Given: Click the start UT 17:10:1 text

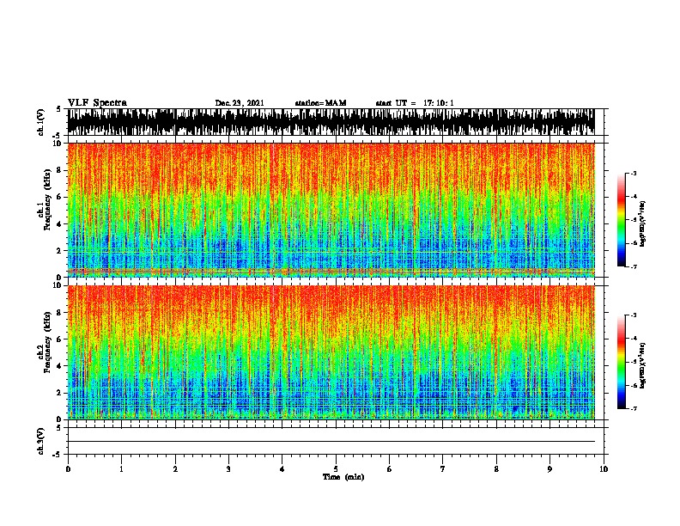Looking at the screenshot, I should [415, 103].
